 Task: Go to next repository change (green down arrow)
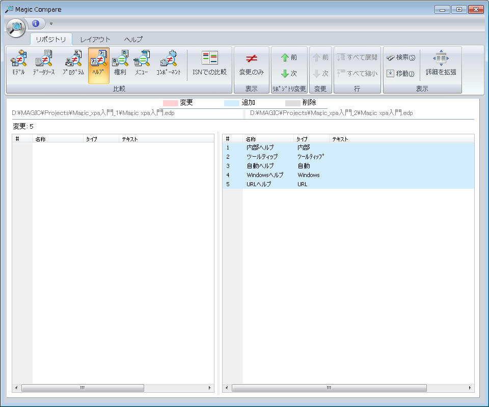[289, 73]
